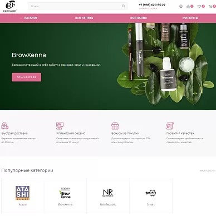Click the Популярные категории heading
Viewport: 216px width, 216px height.
27,170
